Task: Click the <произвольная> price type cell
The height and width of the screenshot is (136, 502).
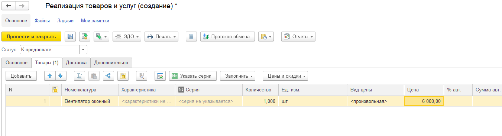Action: (376, 101)
